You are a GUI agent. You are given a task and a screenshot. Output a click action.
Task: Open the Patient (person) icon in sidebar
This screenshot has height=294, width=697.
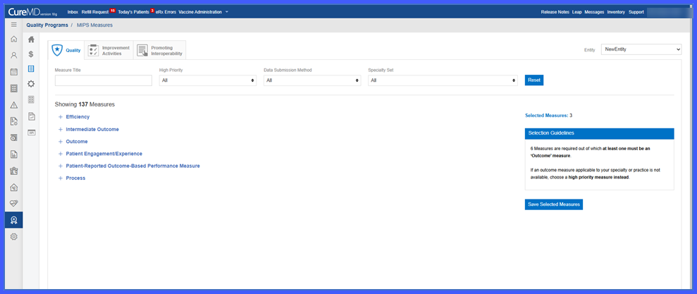click(x=14, y=55)
